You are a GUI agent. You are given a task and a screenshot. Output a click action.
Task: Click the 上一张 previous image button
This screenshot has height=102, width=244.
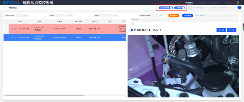221,30
